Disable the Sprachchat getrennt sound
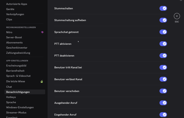Image resolution: width=184 pixels, height=118 pixels. click(x=163, y=32)
